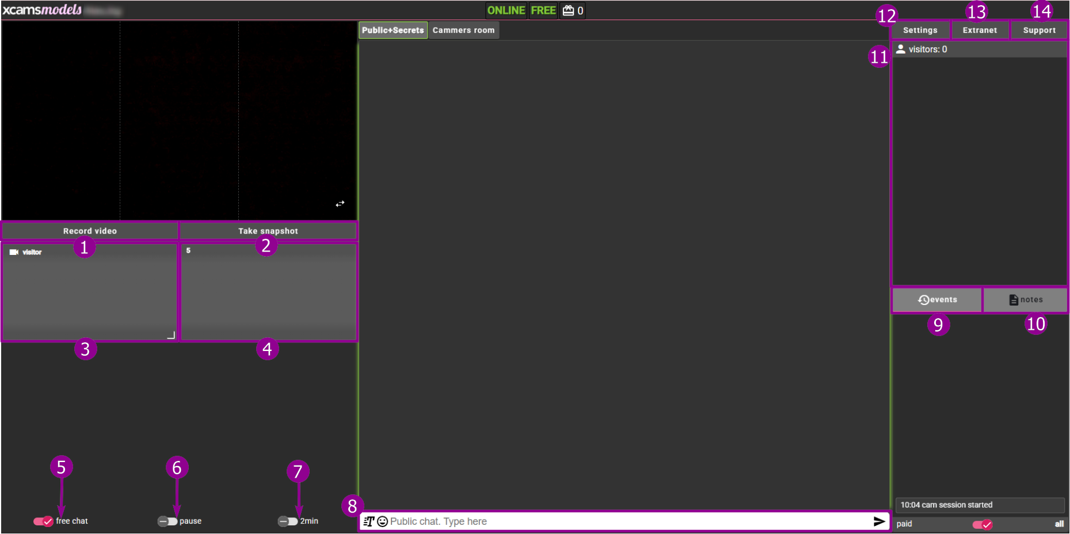Open the emoji picker in chat bar
The image size is (1070, 534).
click(382, 521)
